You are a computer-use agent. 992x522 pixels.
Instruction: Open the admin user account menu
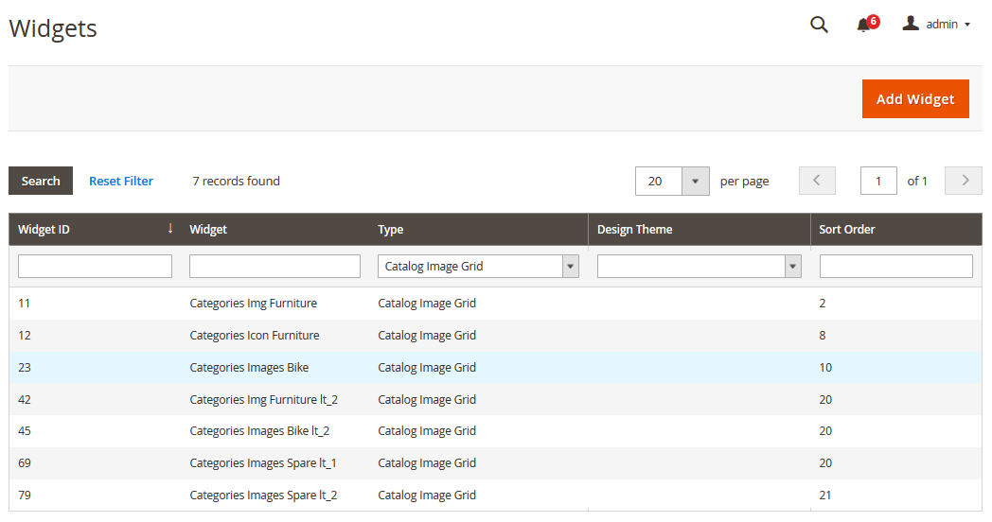[x=936, y=24]
